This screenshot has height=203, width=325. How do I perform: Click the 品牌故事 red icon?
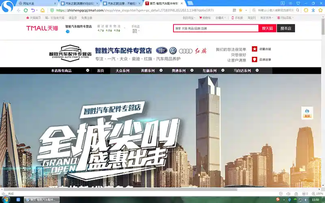[254, 59]
